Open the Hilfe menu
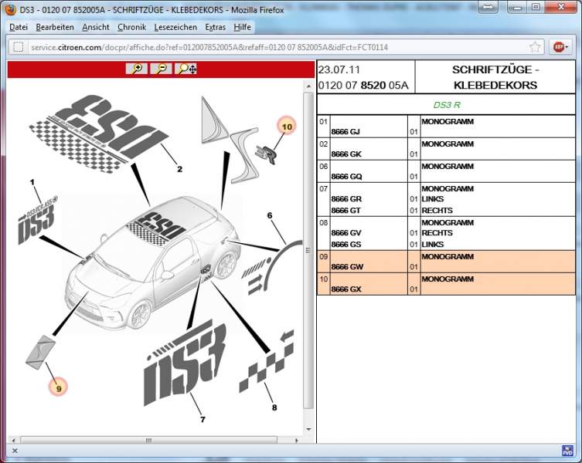This screenshot has width=582, height=463. click(243, 27)
